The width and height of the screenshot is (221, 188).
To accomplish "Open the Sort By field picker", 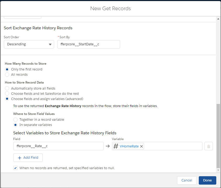I will pos(88,44).
